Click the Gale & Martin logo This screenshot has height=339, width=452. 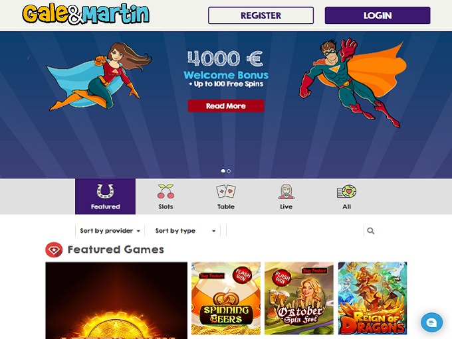click(86, 14)
